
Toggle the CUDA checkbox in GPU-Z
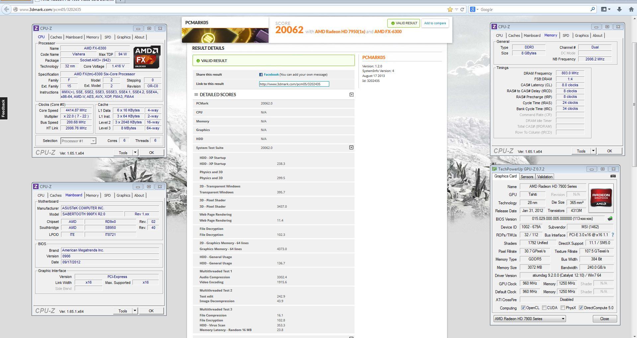click(x=544, y=308)
